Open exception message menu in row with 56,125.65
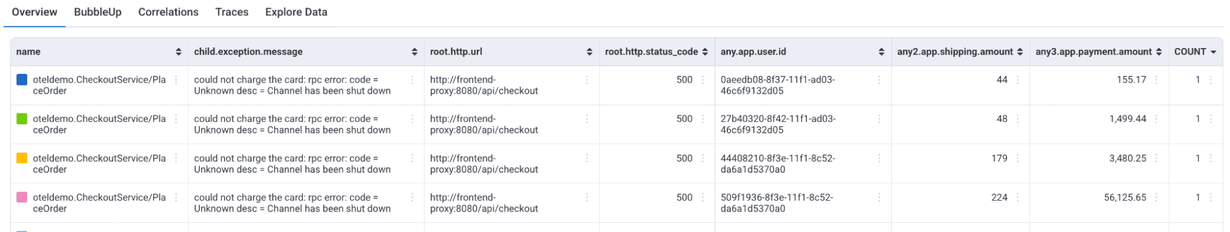Viewport: 1230px width, 232px height. coord(412,198)
